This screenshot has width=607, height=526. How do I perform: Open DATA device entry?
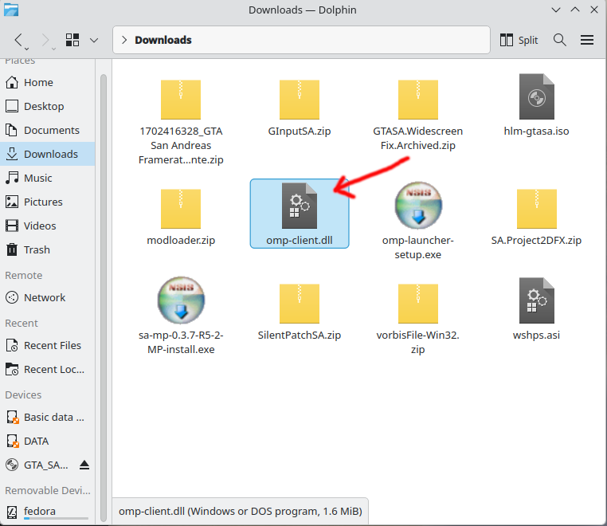click(47, 442)
